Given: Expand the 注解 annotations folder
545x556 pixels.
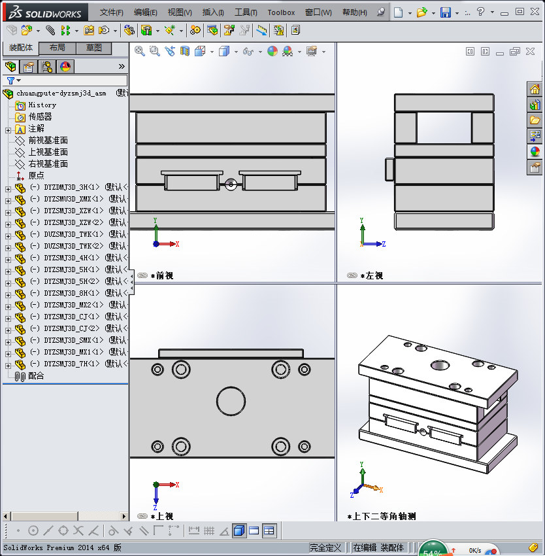Looking at the screenshot, I should click(x=8, y=130).
